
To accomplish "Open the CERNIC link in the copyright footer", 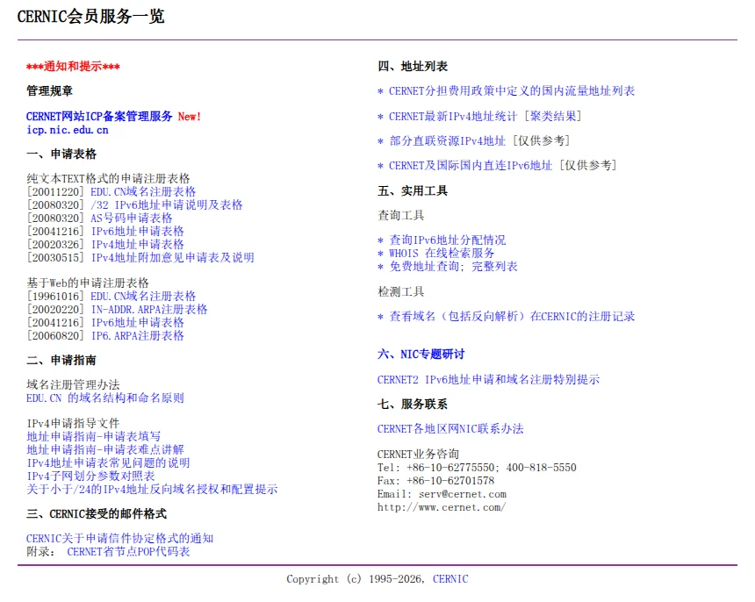I will tap(450, 579).
